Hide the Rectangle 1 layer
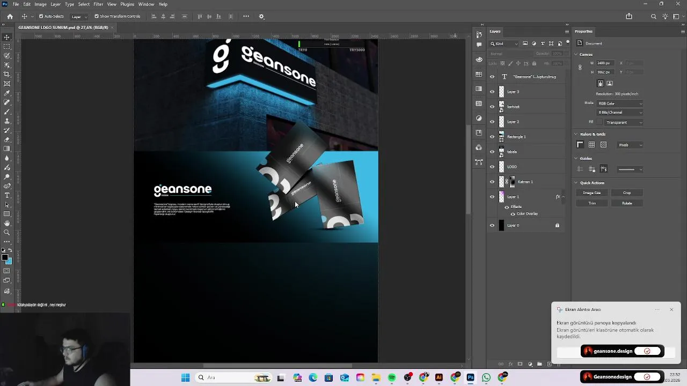 point(492,137)
